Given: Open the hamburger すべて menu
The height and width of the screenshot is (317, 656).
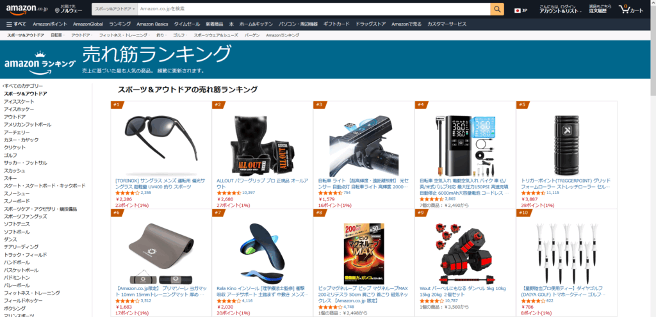Looking at the screenshot, I should point(16,24).
